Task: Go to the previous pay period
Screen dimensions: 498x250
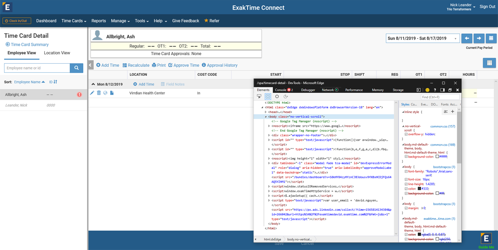Action: pyautogui.click(x=467, y=38)
